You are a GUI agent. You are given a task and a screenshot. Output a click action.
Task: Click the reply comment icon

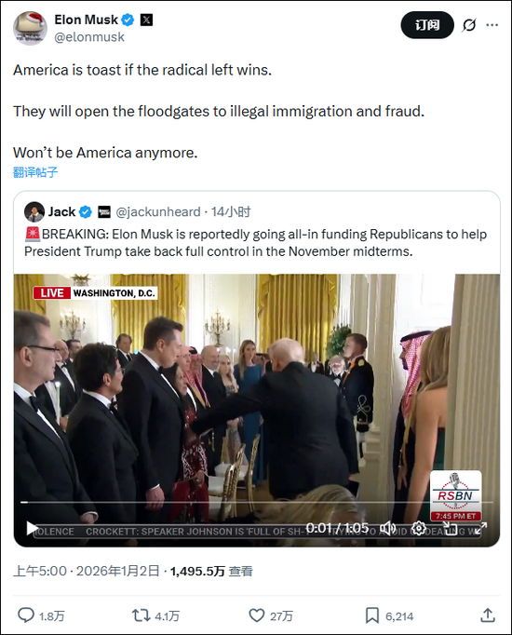pos(26,615)
